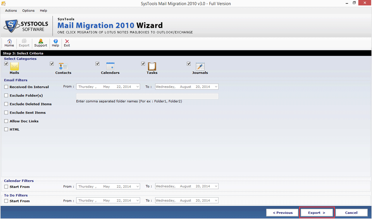Select the Contacts category icon
The height and width of the screenshot is (219, 372).
[x=63, y=66]
